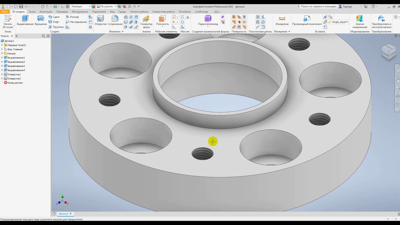Select the Выдавливание extrude tool
Viewport: 400px width, 225px height.
[x=25, y=21]
